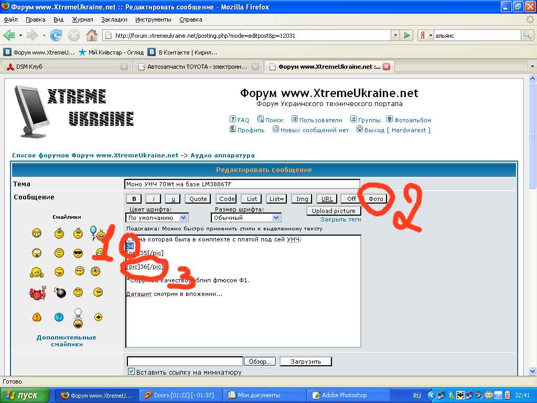Close the DSM Клуб tab via its X
537x403 pixels.
click(124, 67)
